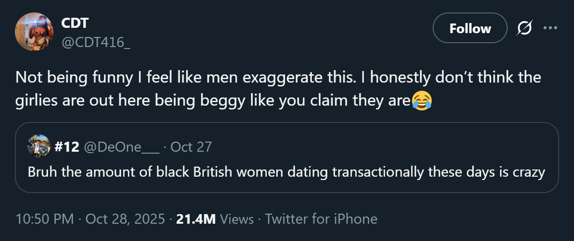Screen dimensions: 574x241
Task: Click the 21.4M Views count
Action: pos(215,219)
